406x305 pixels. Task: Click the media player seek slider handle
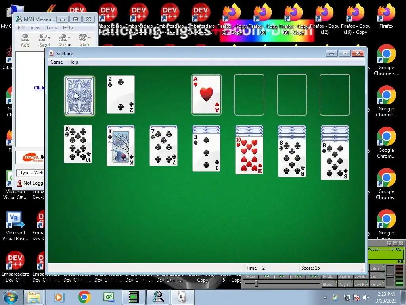coord(256,284)
